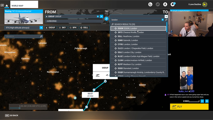
Task: Choose EGLL Heathrow, London from results
Action: 138,36
